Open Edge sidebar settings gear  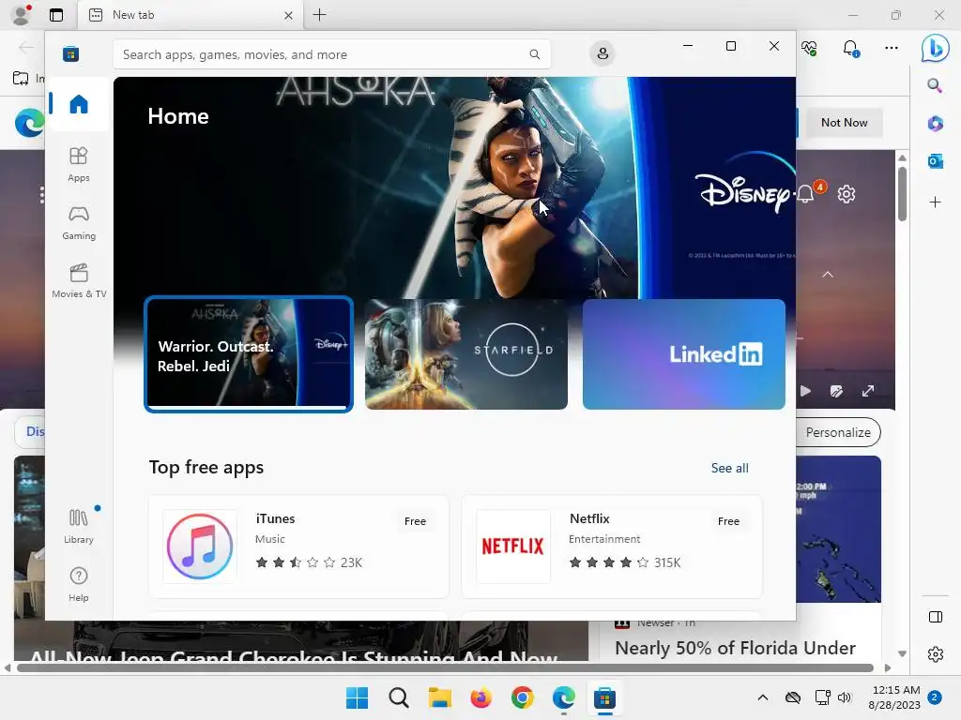tap(936, 654)
